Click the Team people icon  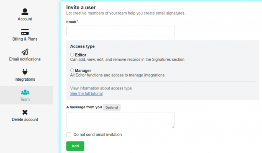tap(25, 92)
